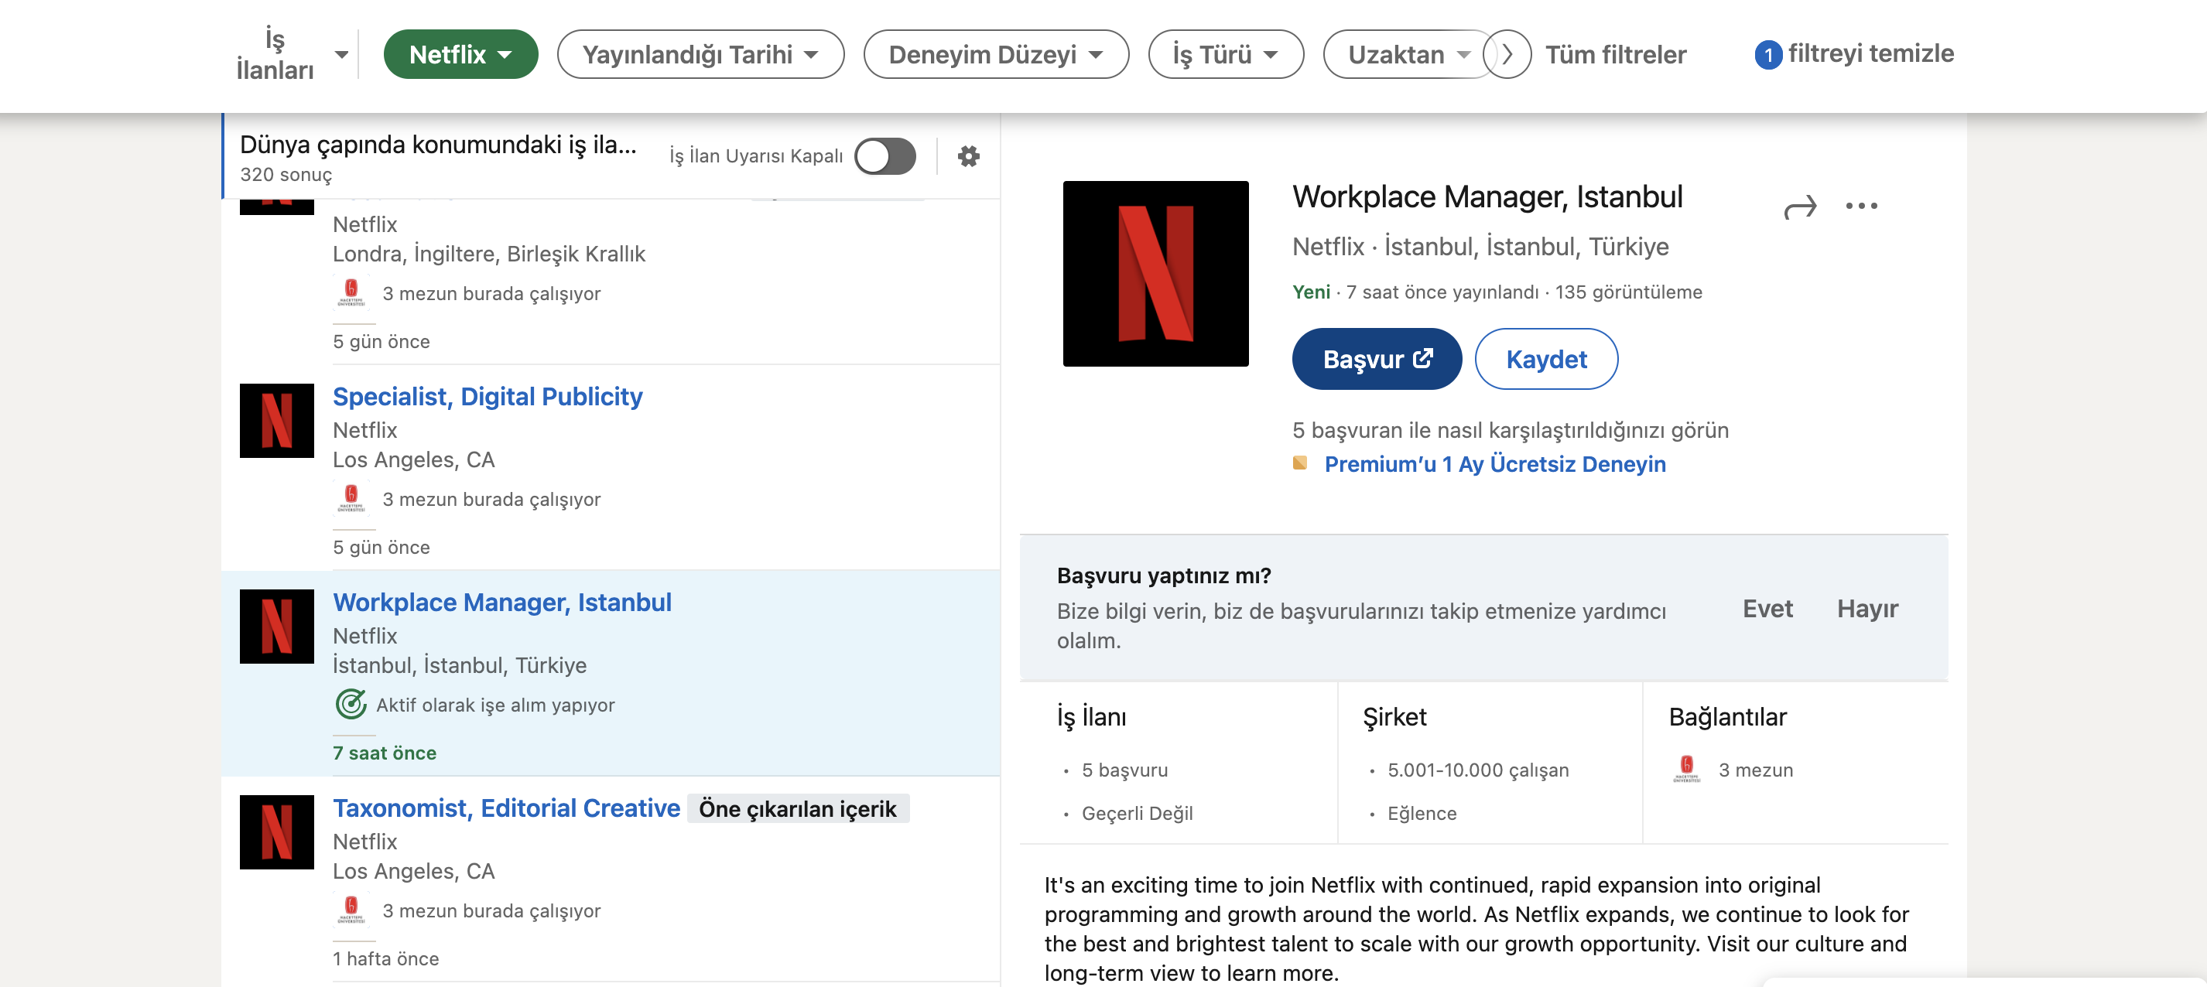
Task: Click the Başvur apply button
Action: coord(1376,359)
